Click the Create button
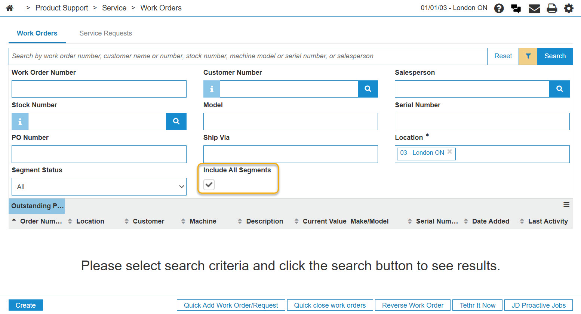The image size is (581, 314). point(26,305)
